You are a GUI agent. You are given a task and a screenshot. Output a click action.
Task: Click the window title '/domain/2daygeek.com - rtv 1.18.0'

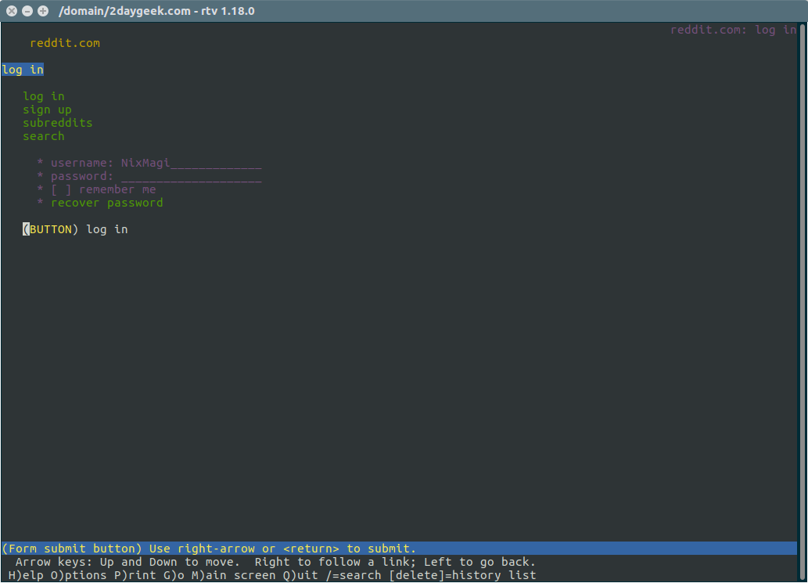point(156,11)
